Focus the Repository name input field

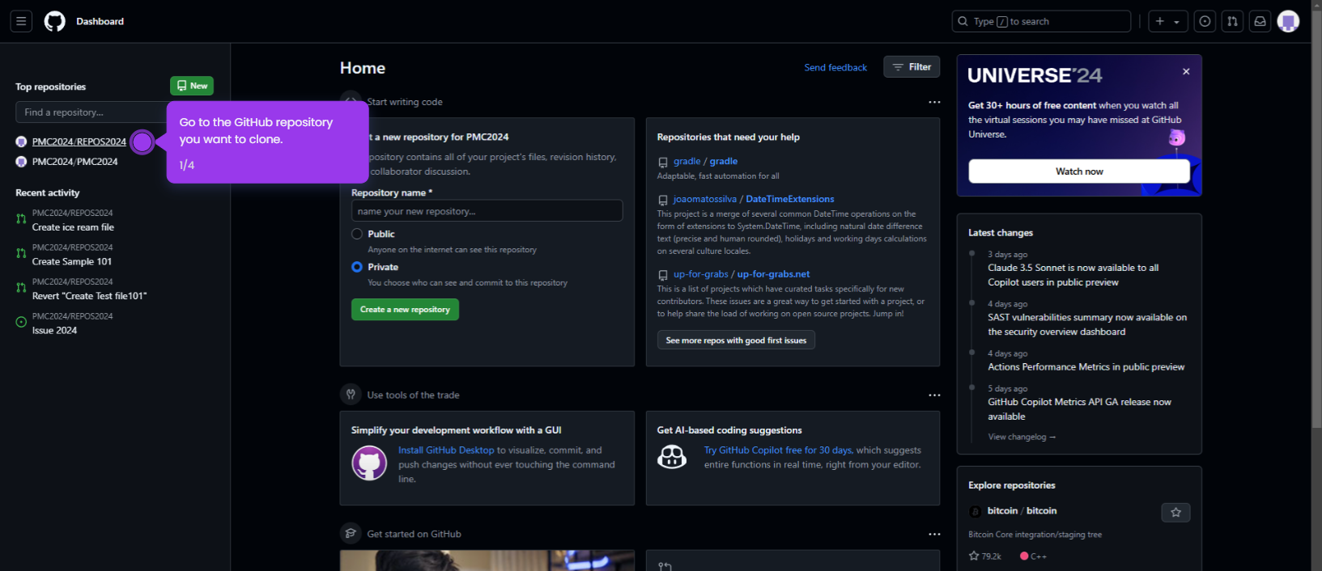tap(487, 211)
